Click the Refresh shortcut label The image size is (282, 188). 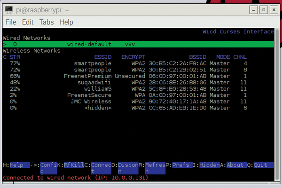(x=155, y=168)
